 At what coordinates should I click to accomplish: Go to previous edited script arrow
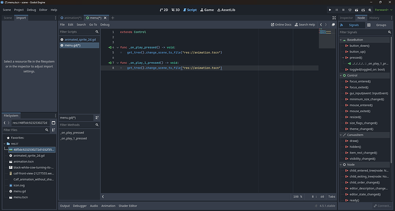(321, 25)
